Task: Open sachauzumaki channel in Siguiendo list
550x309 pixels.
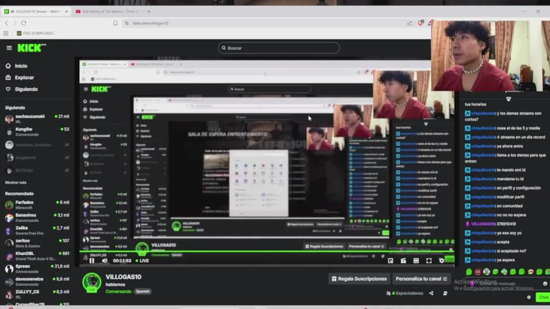Action: (37, 118)
